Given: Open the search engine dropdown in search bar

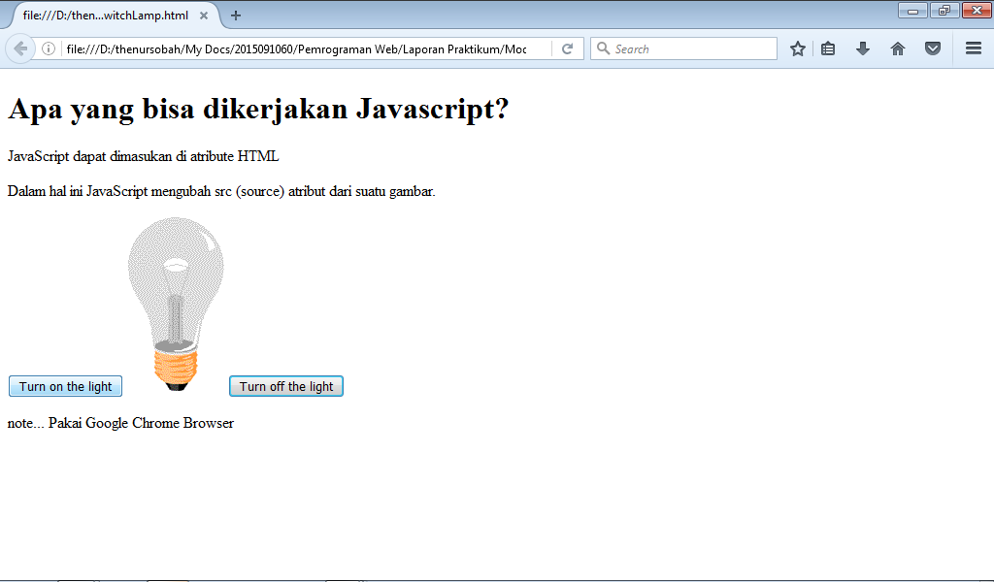Looking at the screenshot, I should 603,48.
